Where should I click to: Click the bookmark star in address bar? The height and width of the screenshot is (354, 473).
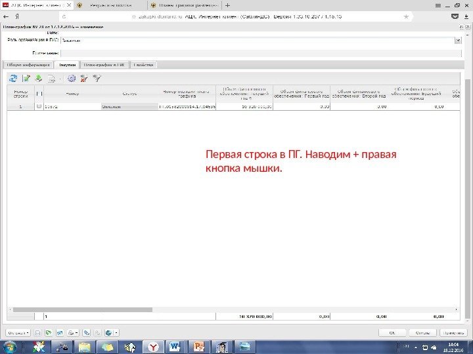pos(406,16)
